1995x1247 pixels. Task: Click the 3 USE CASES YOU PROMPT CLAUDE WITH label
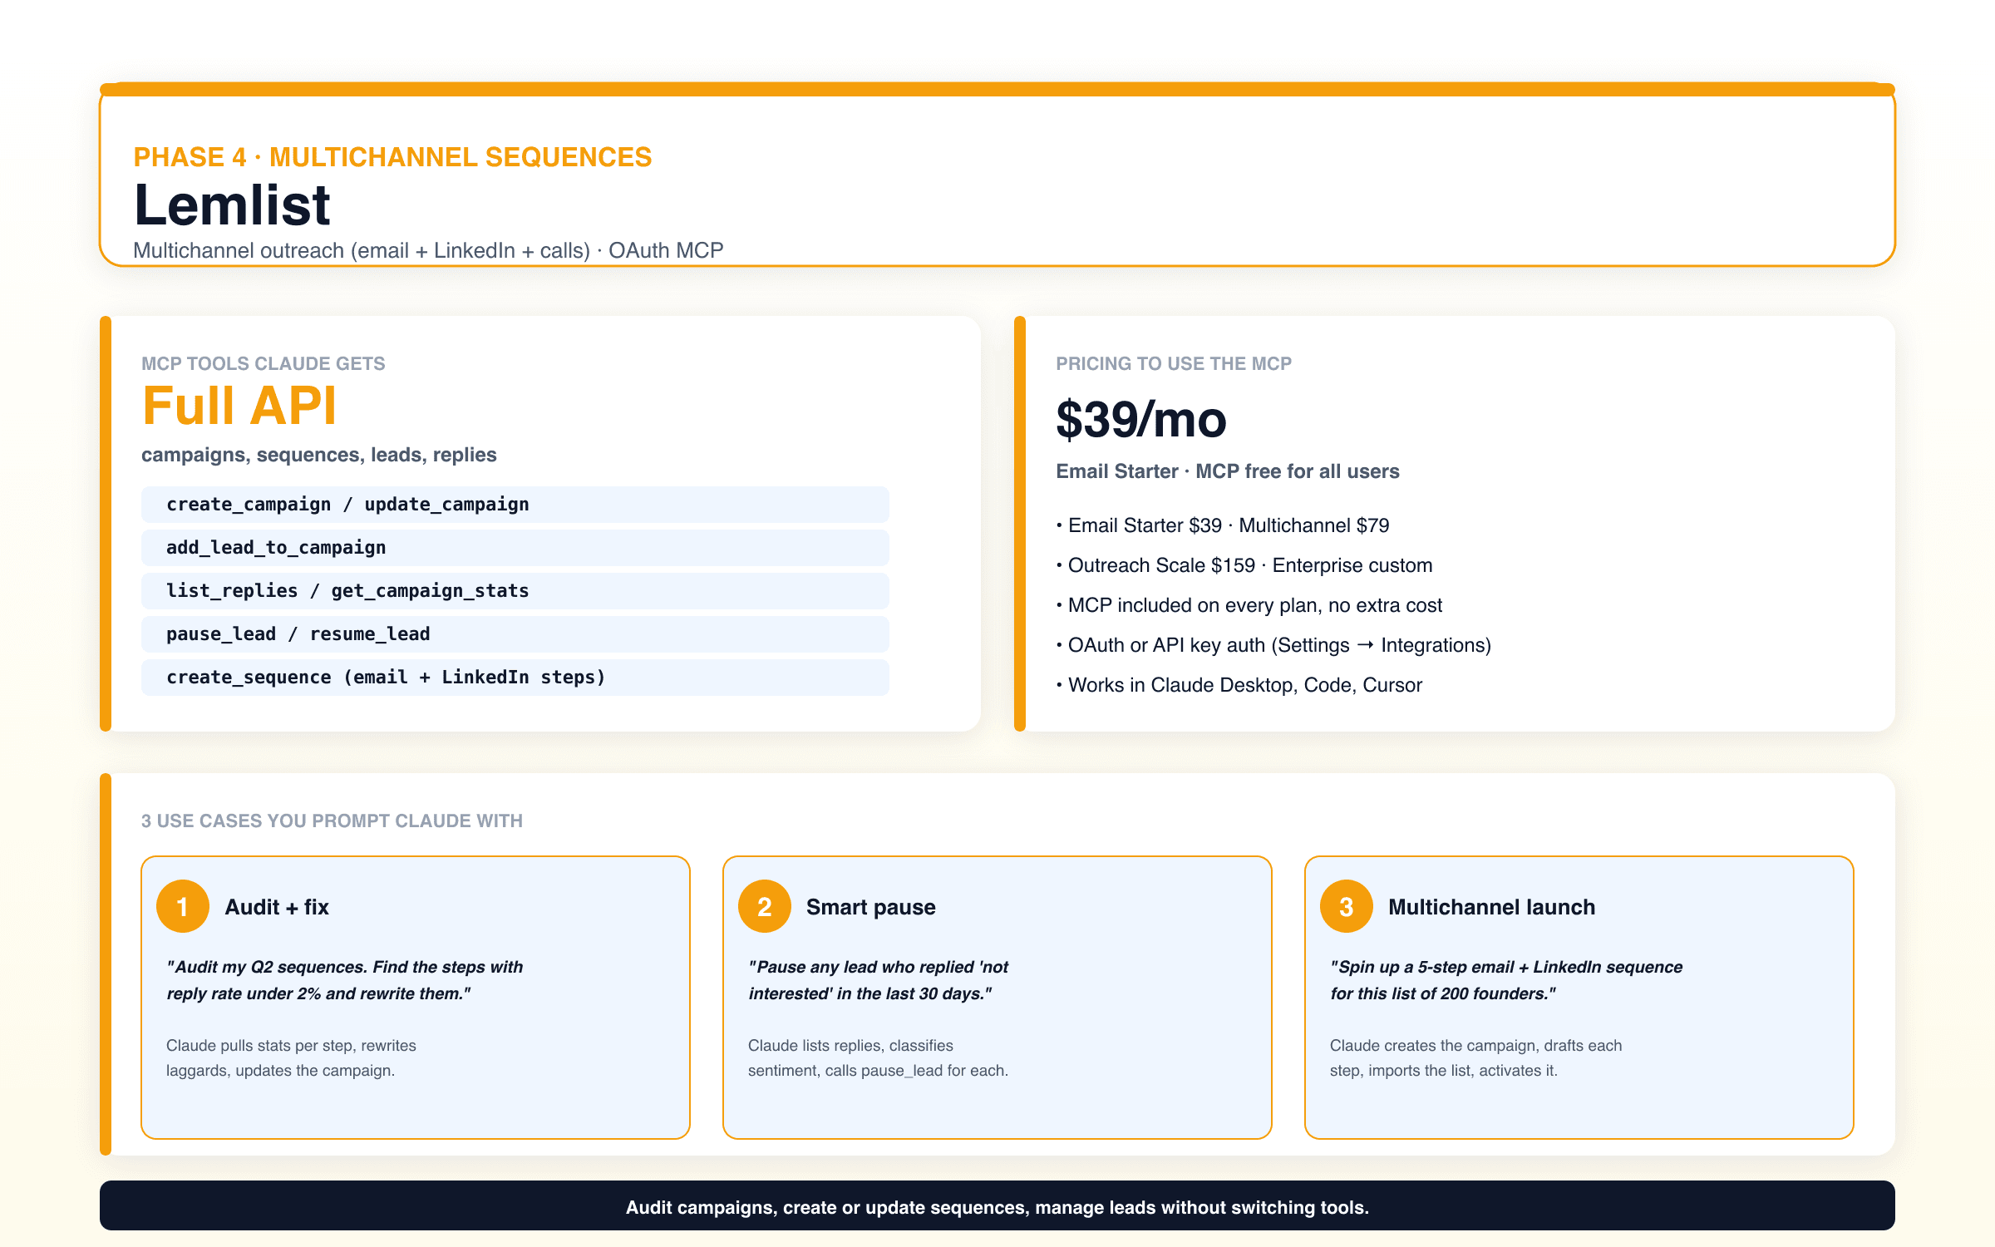coord(332,821)
